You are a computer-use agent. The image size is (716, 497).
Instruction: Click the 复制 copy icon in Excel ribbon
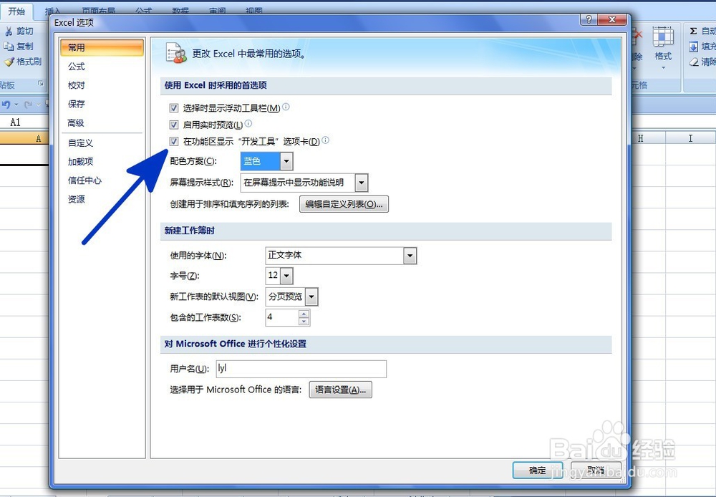coord(9,46)
